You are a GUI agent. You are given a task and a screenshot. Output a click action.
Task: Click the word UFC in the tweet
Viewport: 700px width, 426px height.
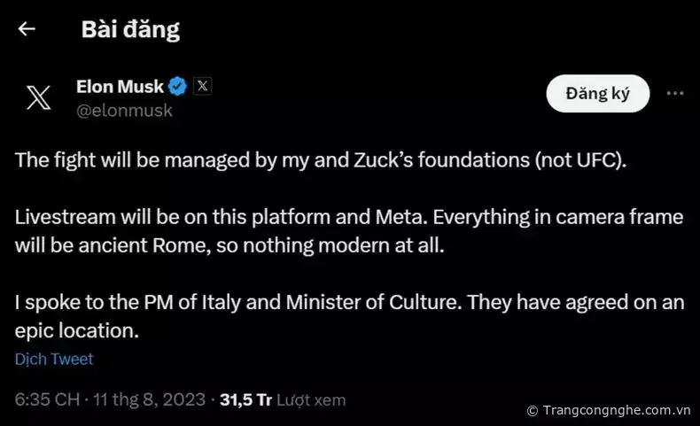point(601,161)
